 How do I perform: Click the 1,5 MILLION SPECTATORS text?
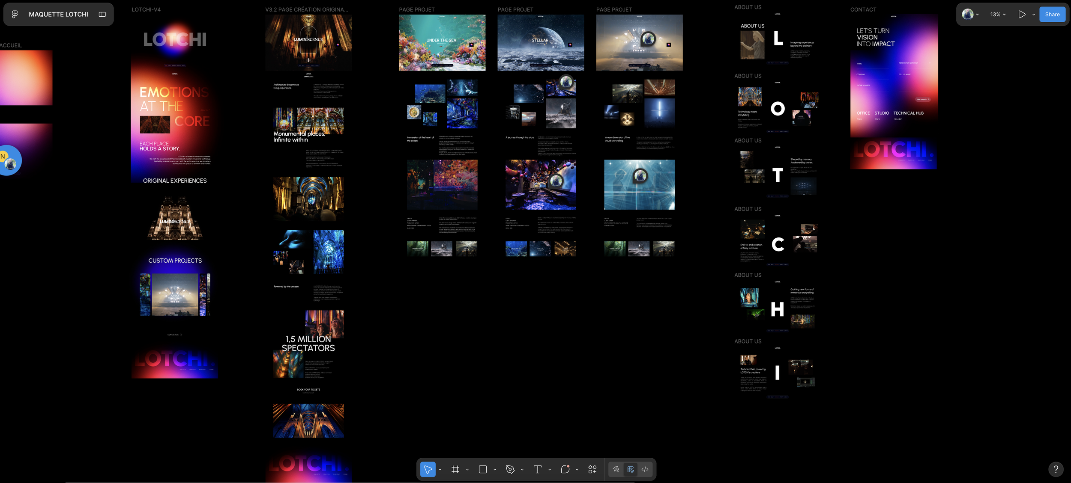(308, 344)
